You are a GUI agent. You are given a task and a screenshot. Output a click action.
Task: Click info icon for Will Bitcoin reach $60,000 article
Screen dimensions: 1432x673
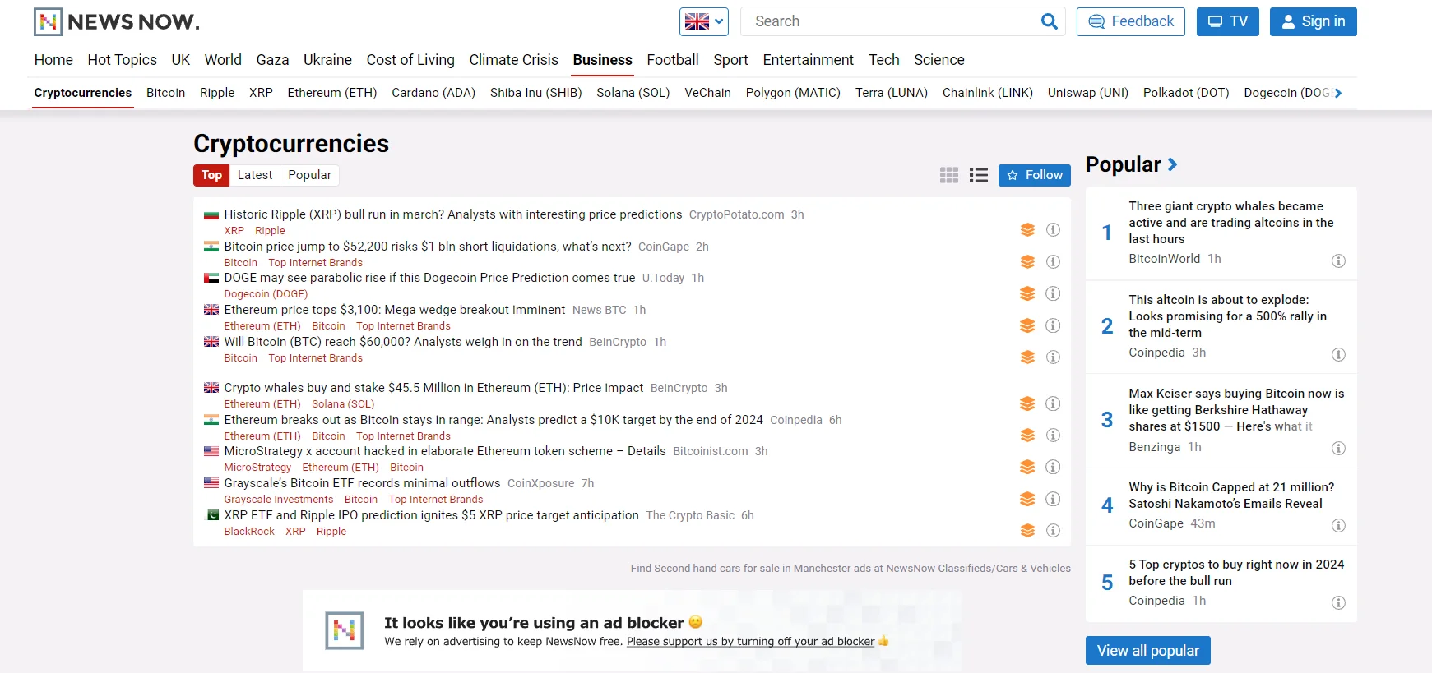tap(1053, 357)
